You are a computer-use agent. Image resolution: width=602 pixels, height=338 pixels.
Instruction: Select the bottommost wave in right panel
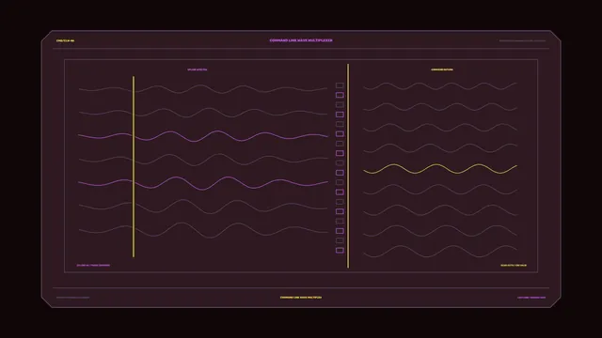click(440, 252)
